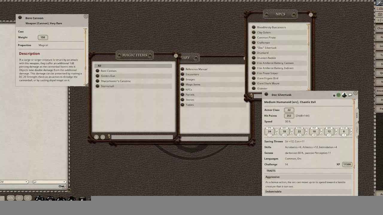Toggle the +5 modifier button
This screenshot has height=215, width=383.
tap(28, 198)
